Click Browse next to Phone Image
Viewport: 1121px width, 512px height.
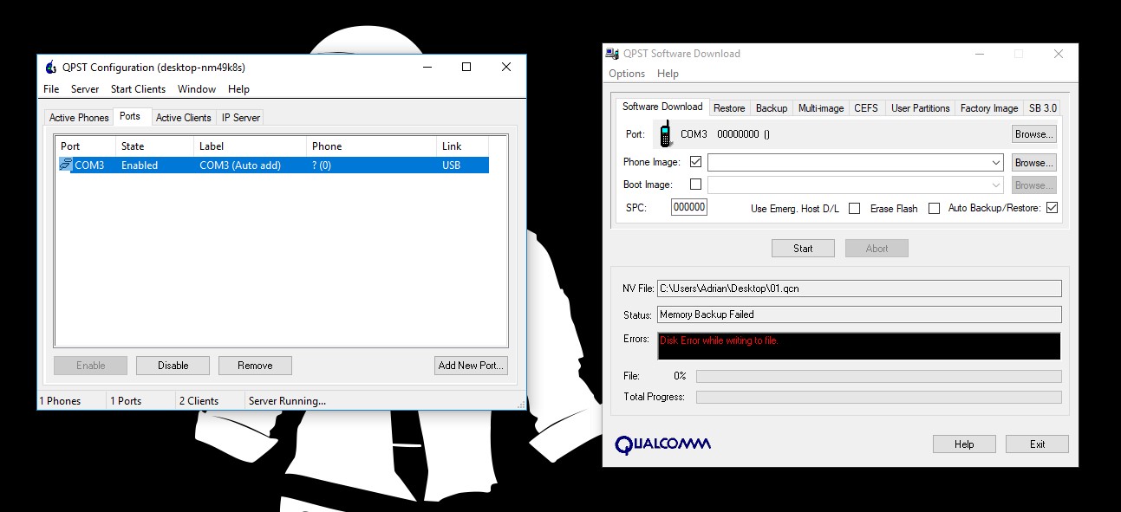(1033, 163)
